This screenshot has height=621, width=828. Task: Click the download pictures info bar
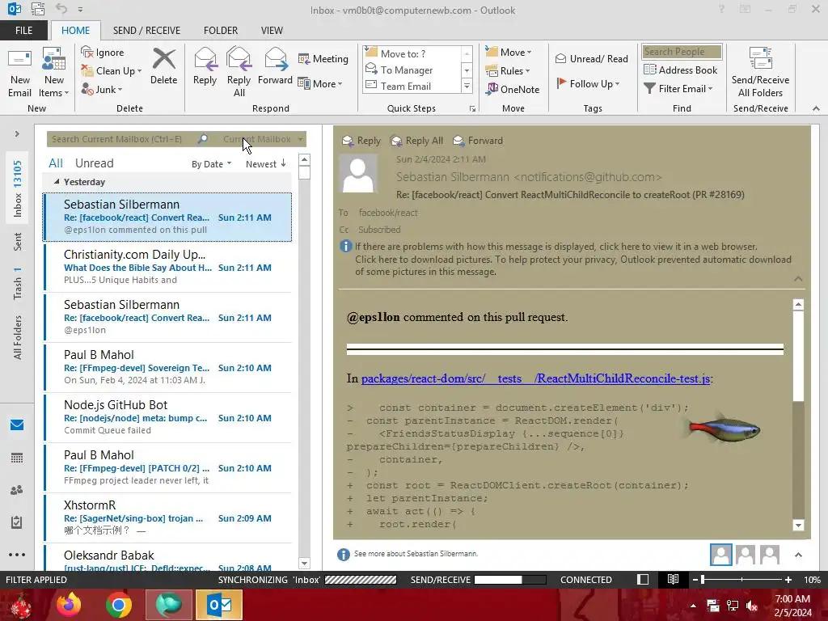[x=573, y=265]
